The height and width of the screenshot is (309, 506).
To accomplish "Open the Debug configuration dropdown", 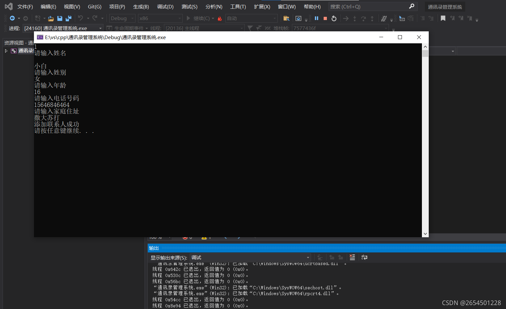I will pos(122,18).
